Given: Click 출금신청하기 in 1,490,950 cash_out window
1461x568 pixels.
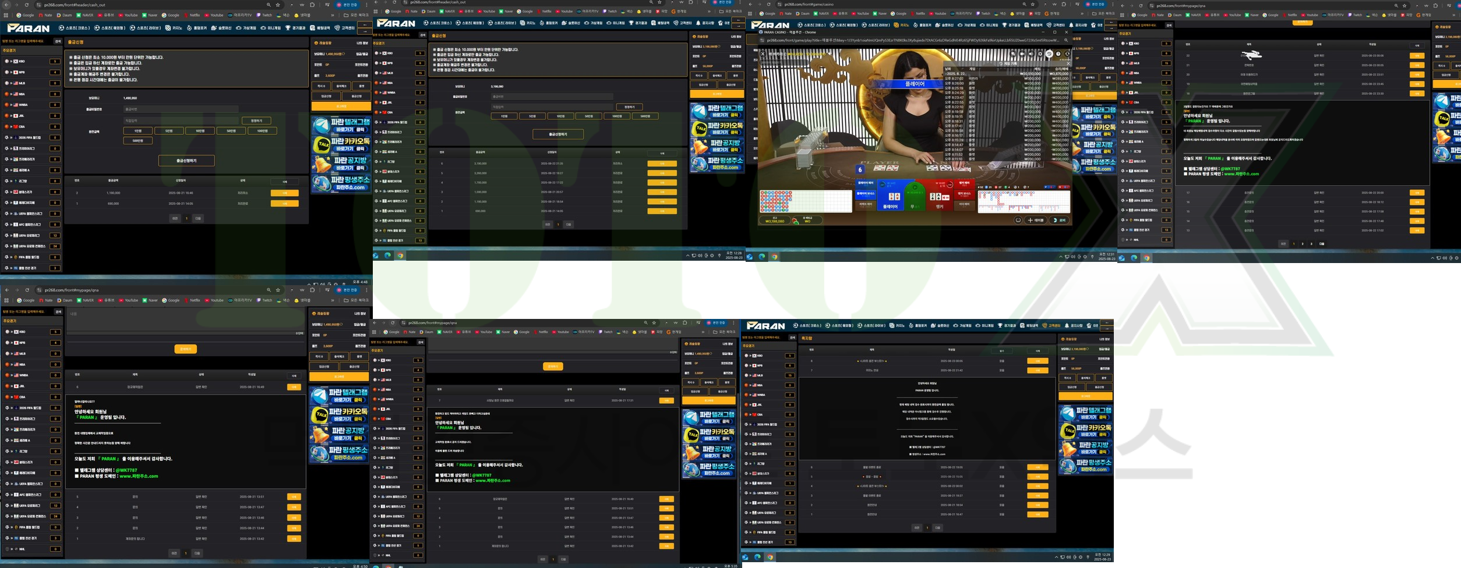Looking at the screenshot, I should click(186, 161).
